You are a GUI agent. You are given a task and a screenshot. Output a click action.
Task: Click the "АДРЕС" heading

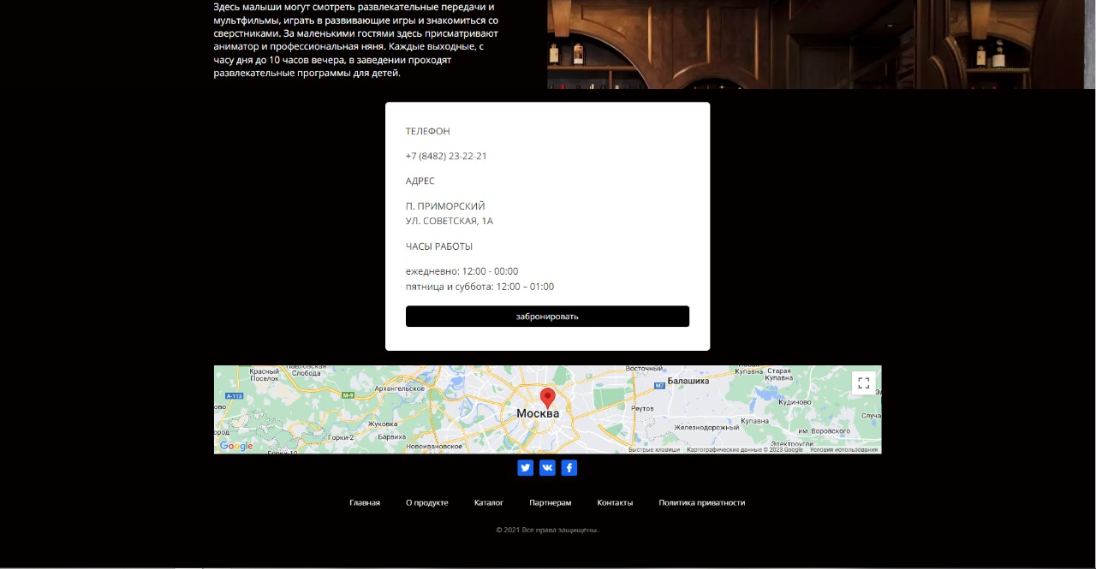click(420, 181)
